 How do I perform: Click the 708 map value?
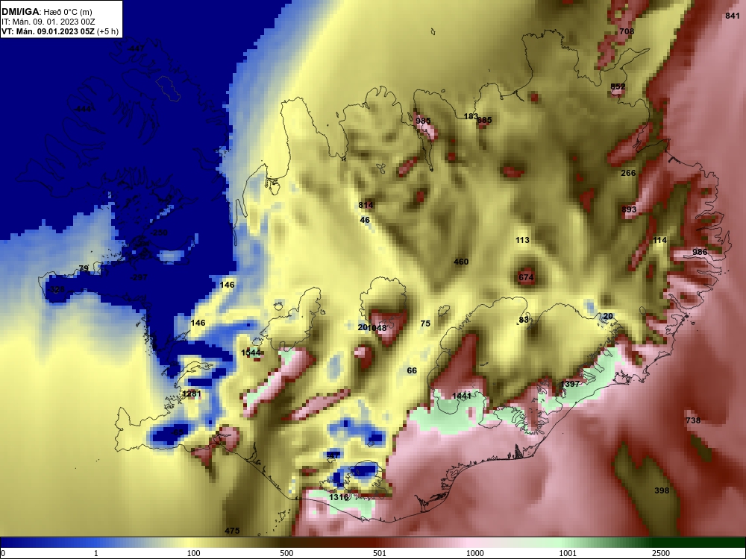[627, 31]
